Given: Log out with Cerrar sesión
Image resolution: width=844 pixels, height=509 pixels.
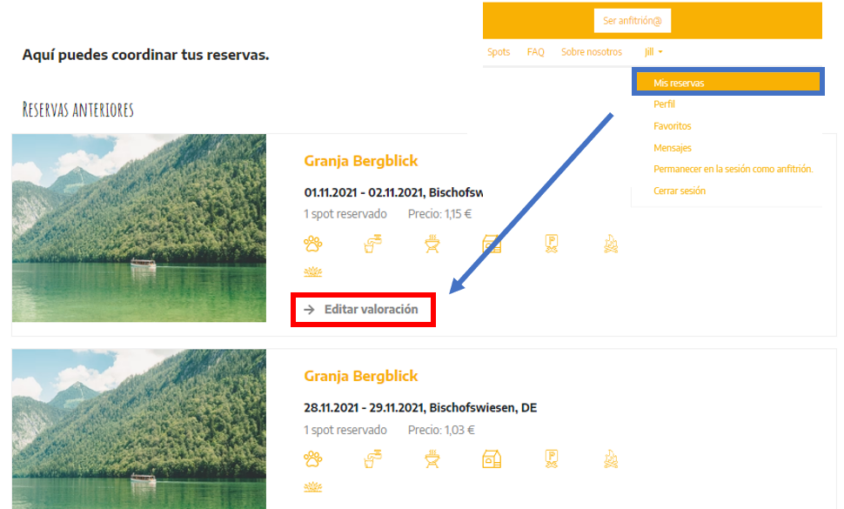Looking at the screenshot, I should [680, 191].
